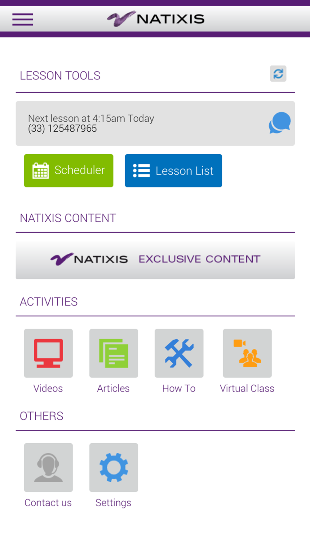This screenshot has width=310, height=552.
Task: Open the blue chat bubbles icon
Action: tap(280, 123)
